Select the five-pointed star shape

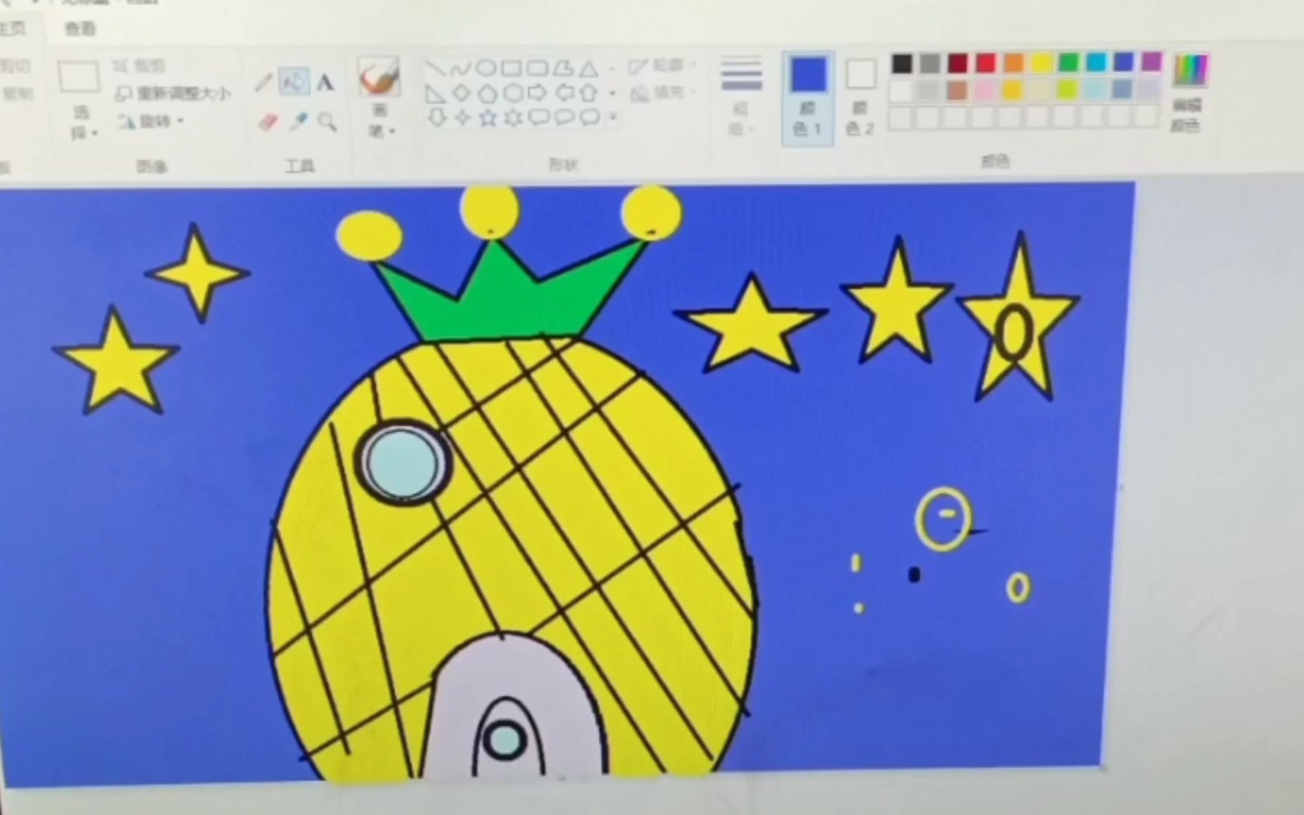tap(487, 117)
